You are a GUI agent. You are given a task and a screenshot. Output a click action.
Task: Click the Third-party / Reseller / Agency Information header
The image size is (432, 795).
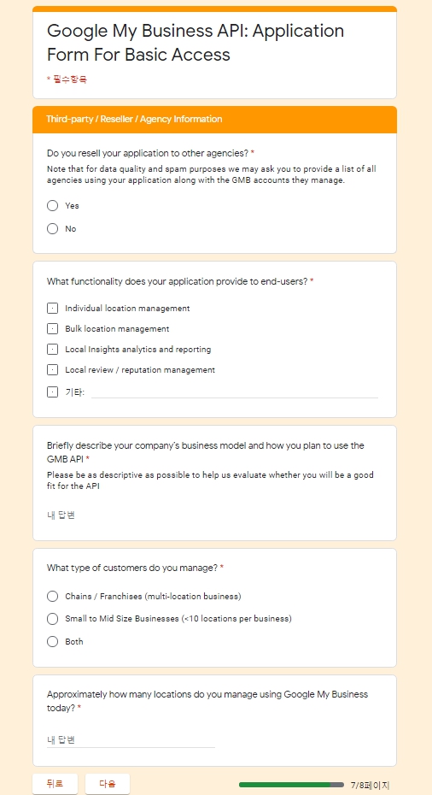tap(134, 119)
